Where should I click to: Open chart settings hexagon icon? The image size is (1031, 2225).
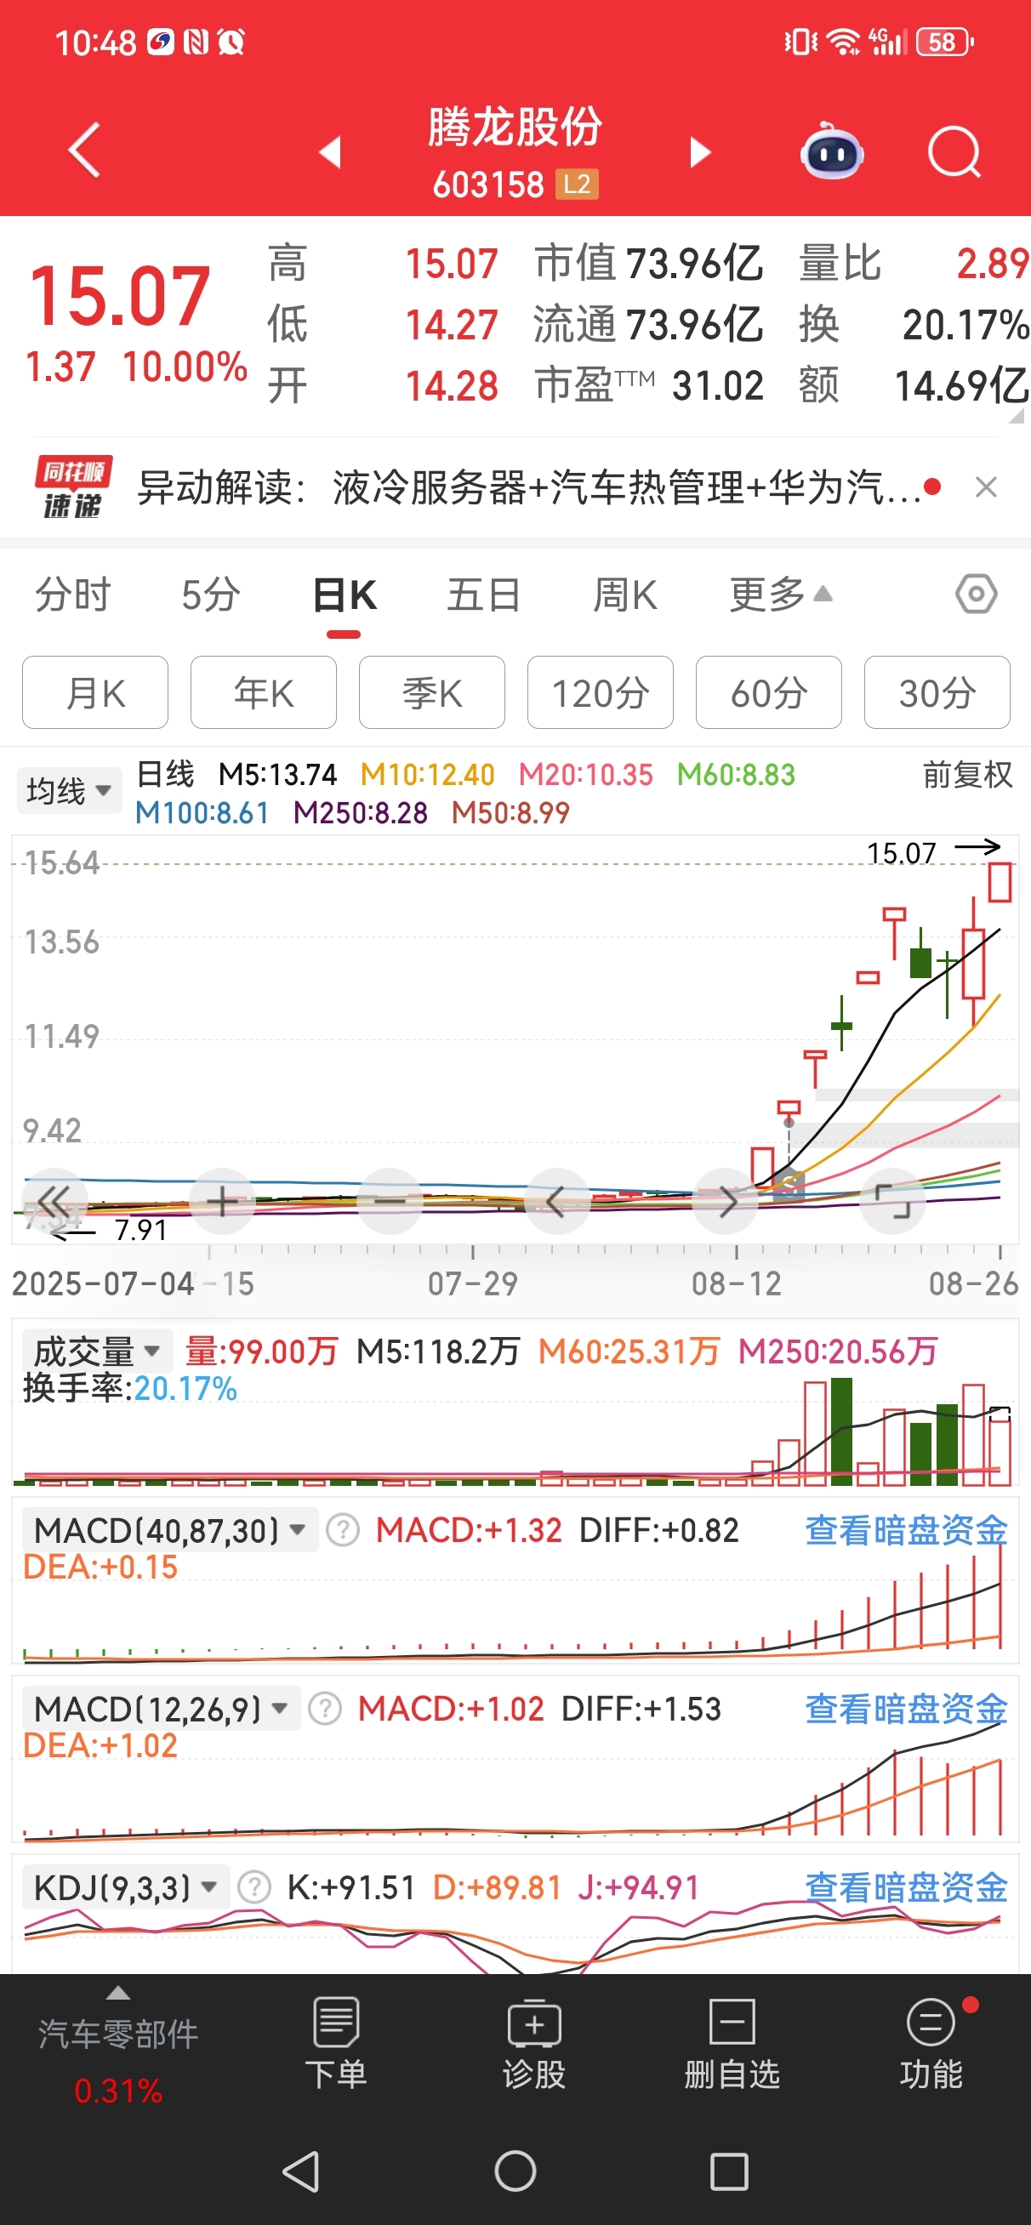[x=977, y=595]
